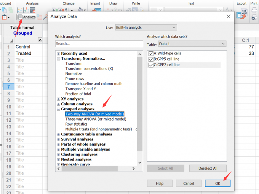Click horizontal scrollbar right arrow
Image resolution: width=259 pixels, height=194 pixels.
[134, 169]
